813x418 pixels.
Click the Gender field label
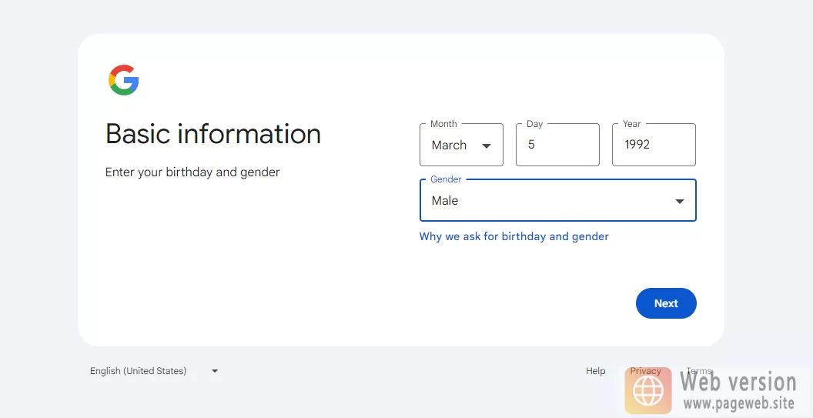(x=446, y=179)
